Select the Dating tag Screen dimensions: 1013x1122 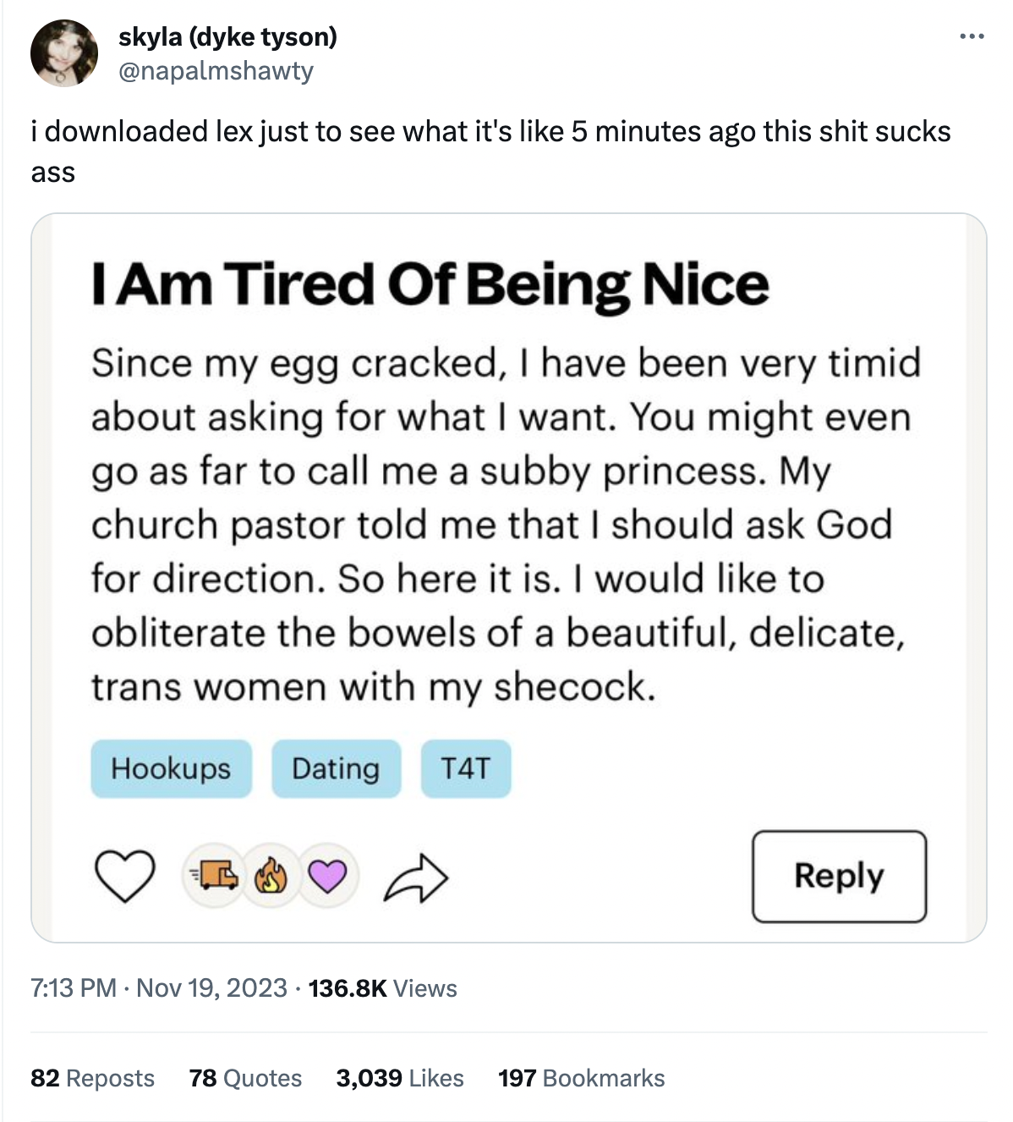coord(336,768)
